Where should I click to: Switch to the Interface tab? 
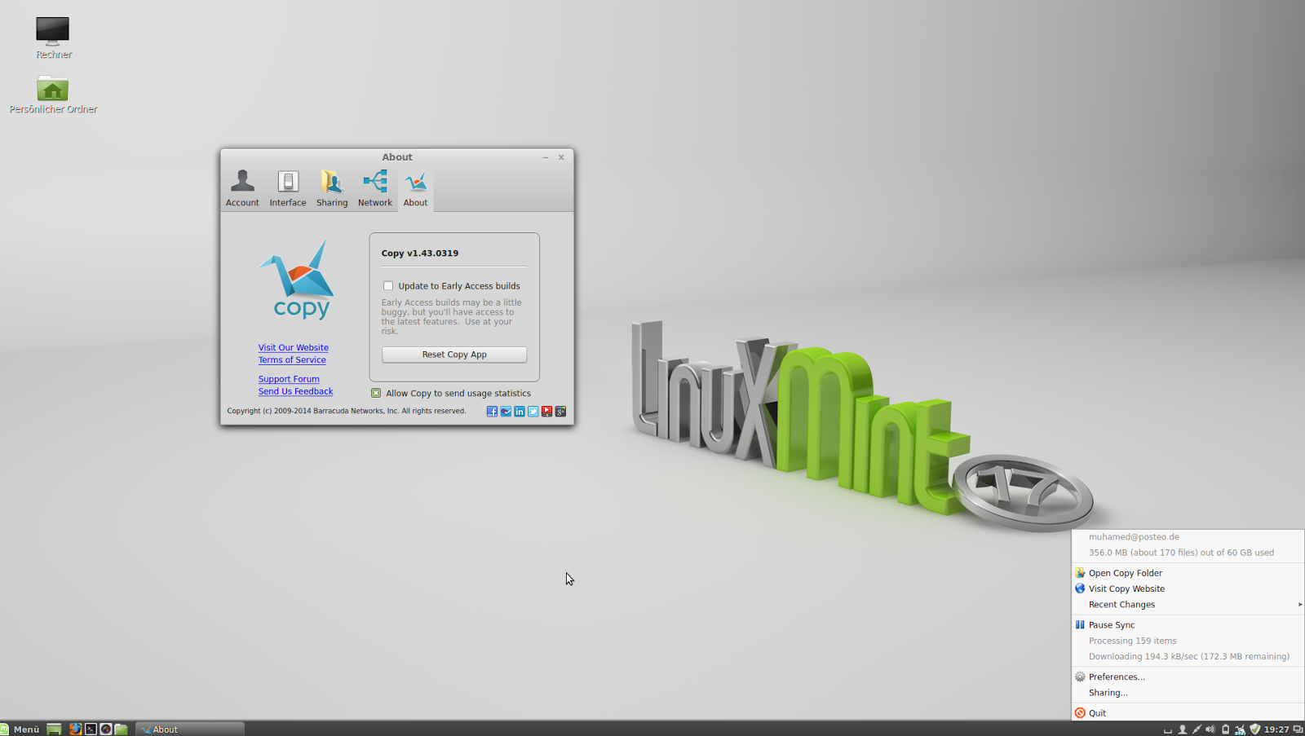click(288, 189)
